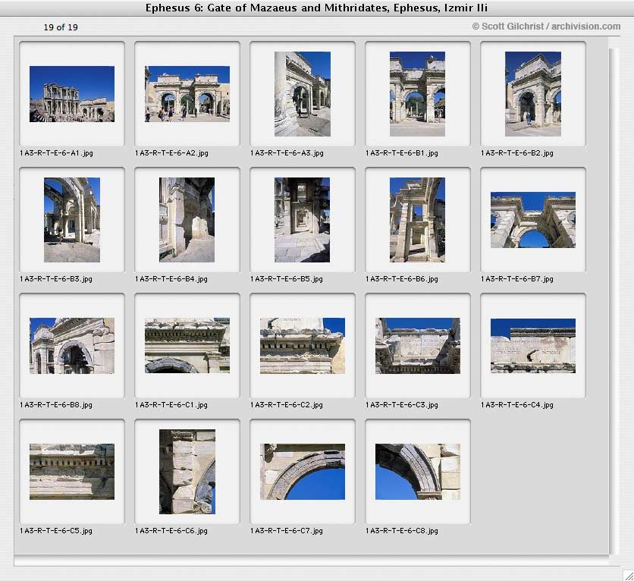Open arch thumbnail 1A3-R-T-E-6-C8.jpg
634x581 pixels.
[418, 472]
